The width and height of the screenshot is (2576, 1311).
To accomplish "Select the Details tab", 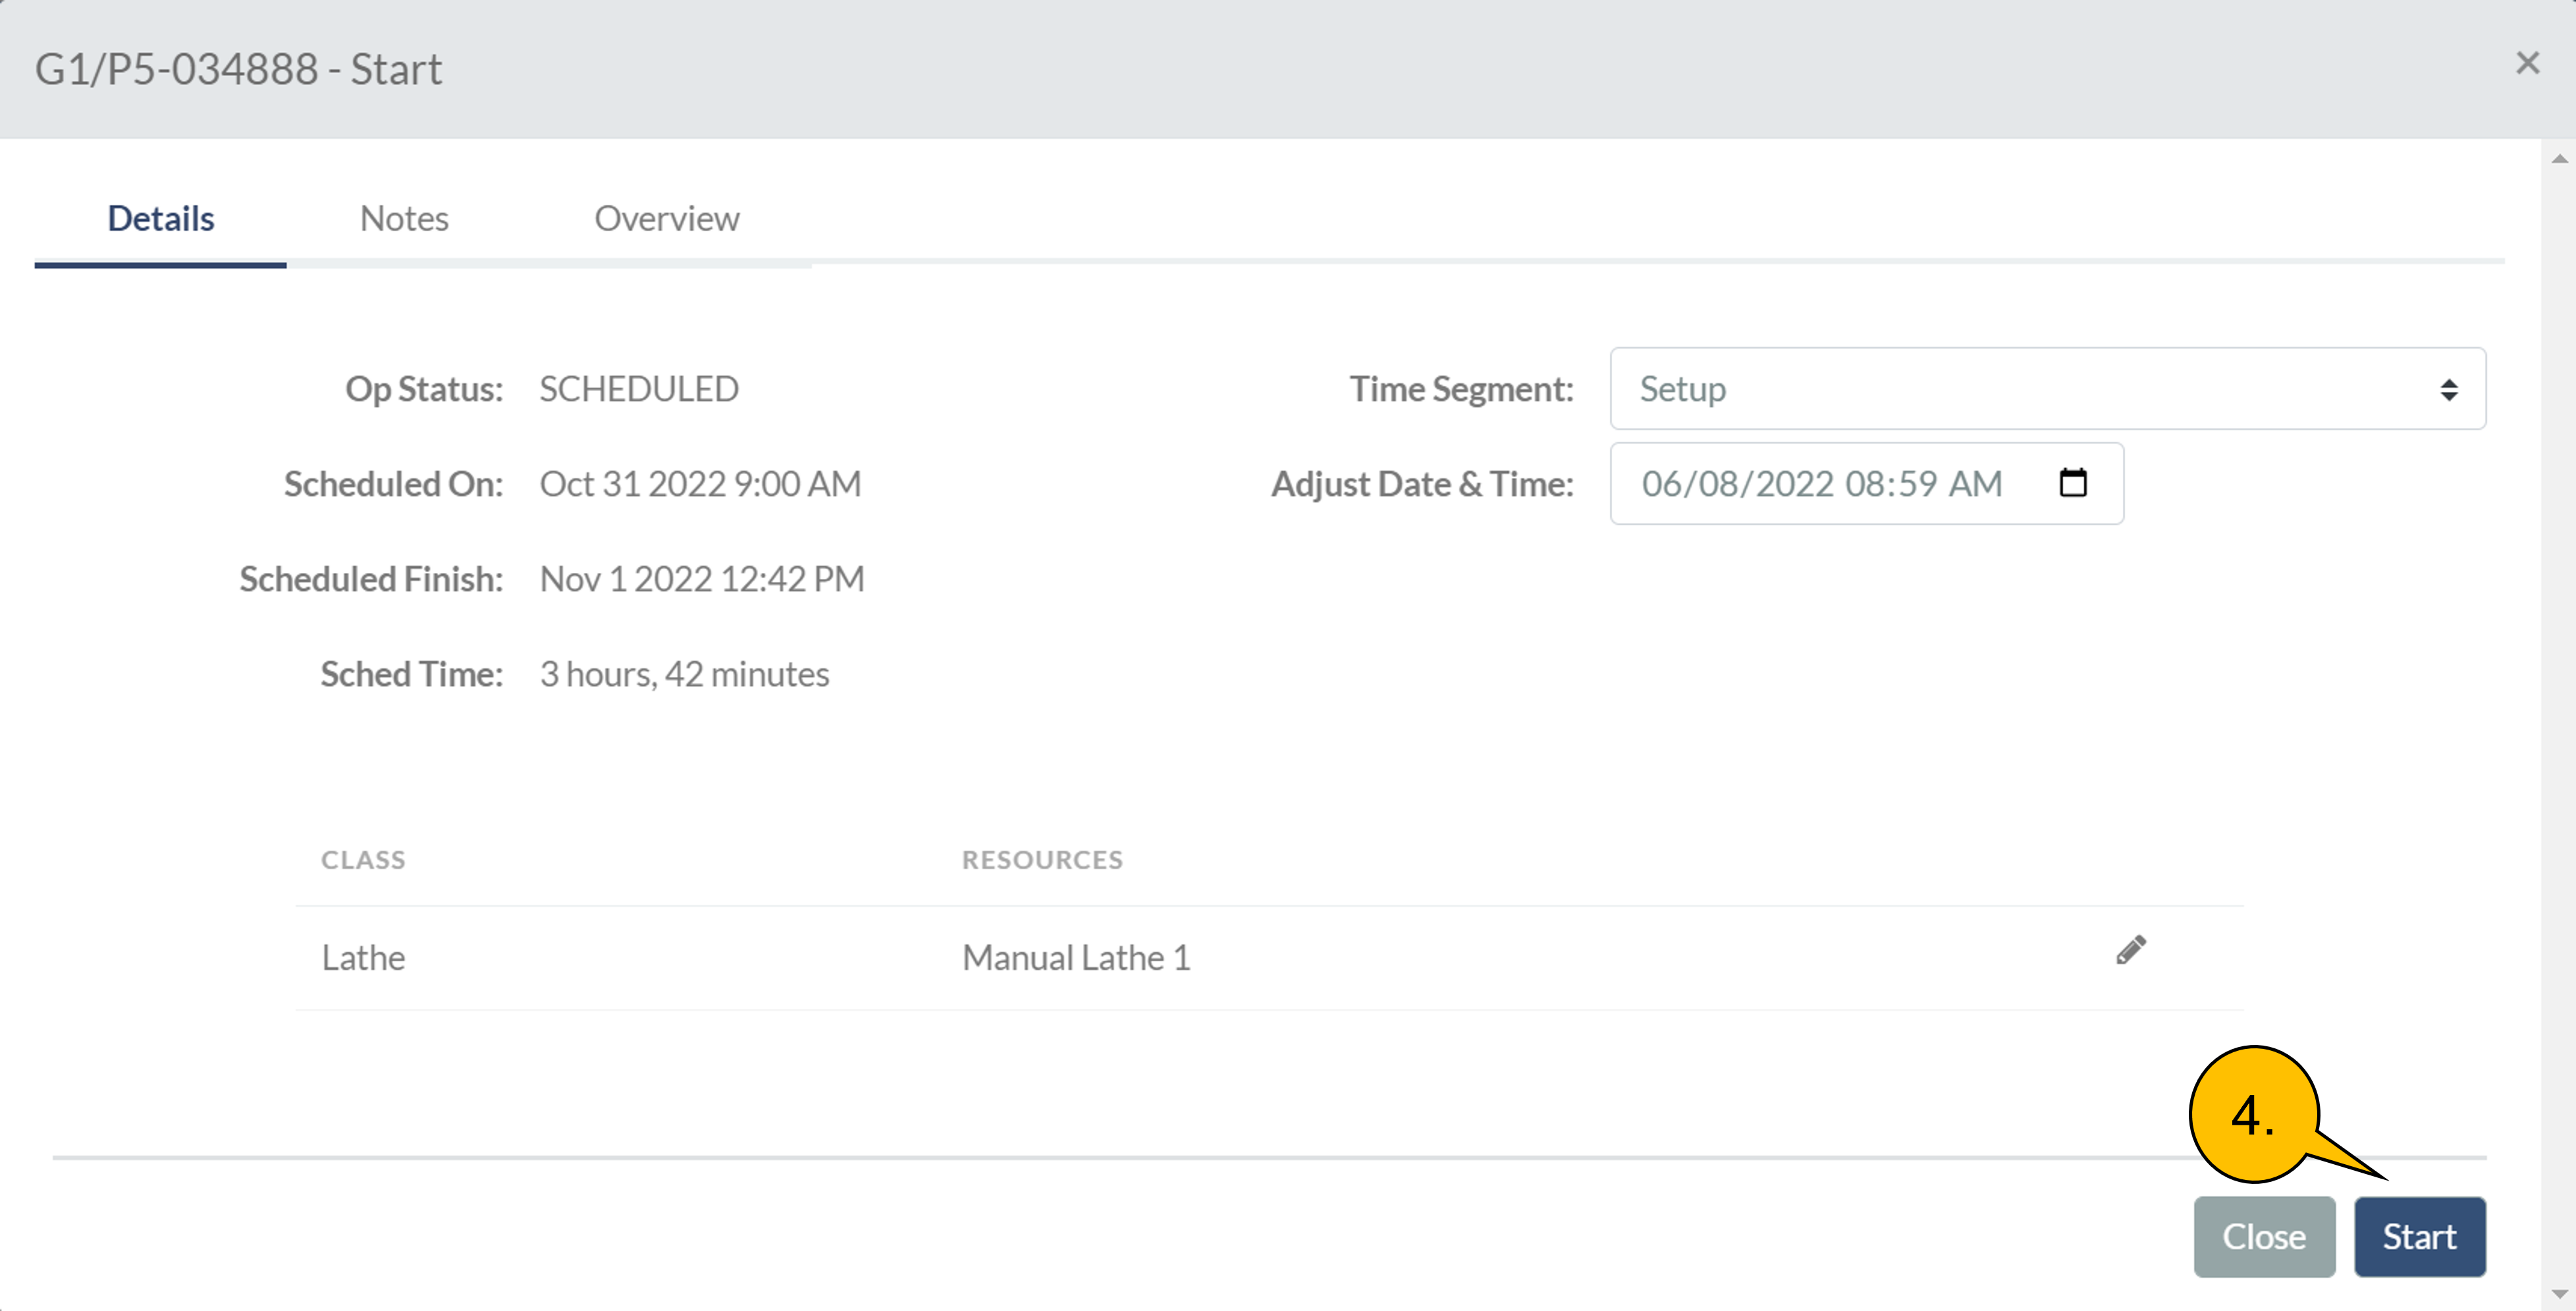I will click(x=160, y=218).
